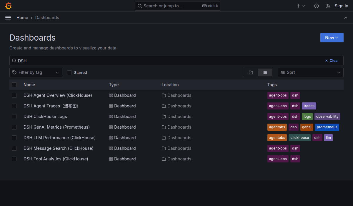Click folder icon in DSH Message Search row
353x206 pixels.
point(164,148)
